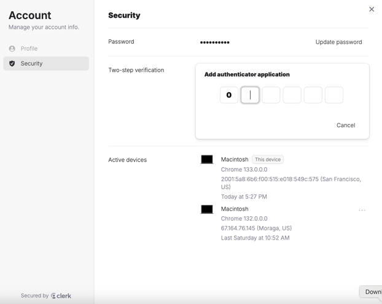The width and height of the screenshot is (382, 304).
Task: Click the Profile avatar icon in sidebar
Action: click(12, 49)
